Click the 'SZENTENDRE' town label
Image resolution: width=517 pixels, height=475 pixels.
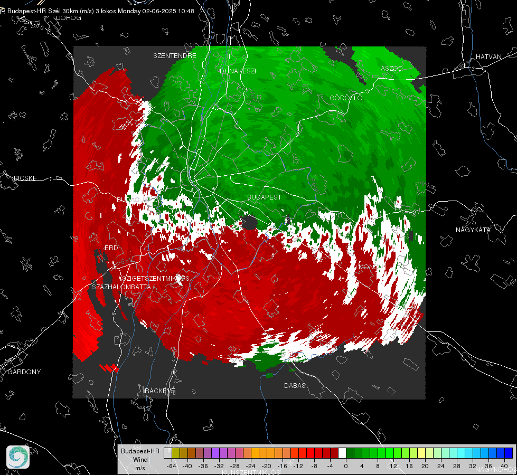[x=175, y=56]
